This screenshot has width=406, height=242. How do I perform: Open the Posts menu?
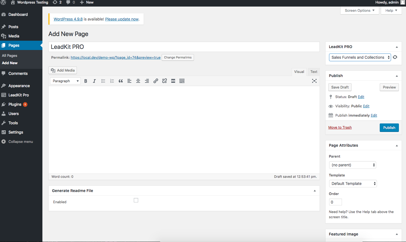click(x=13, y=27)
